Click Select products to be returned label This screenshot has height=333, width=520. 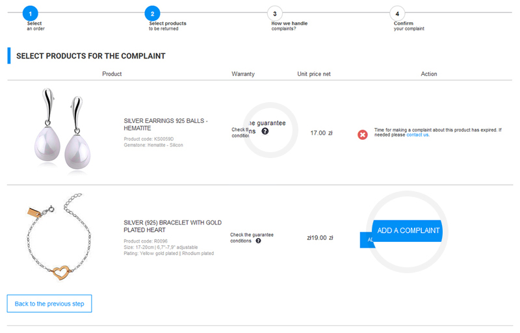pyautogui.click(x=168, y=26)
